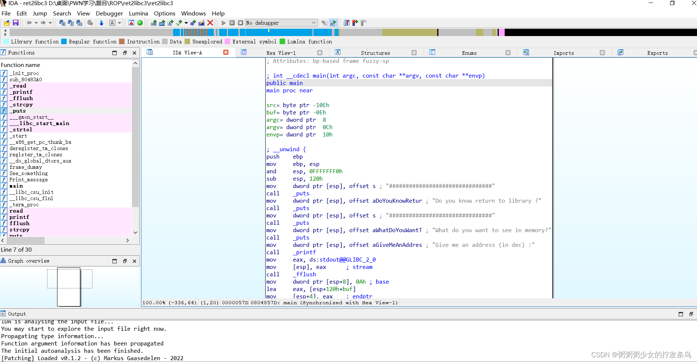Image resolution: width=697 pixels, height=362 pixels.
Task: Click the convert to code icon
Action: tap(154, 23)
